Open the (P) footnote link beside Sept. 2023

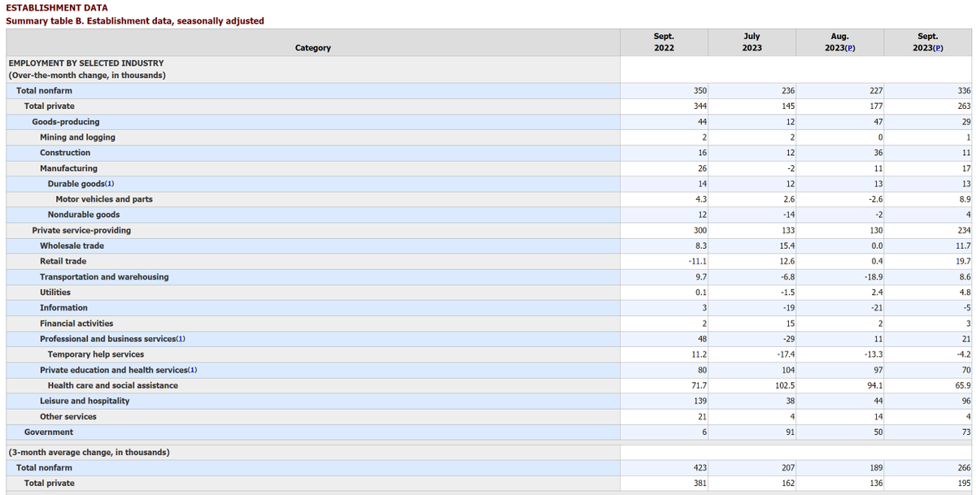coord(938,48)
